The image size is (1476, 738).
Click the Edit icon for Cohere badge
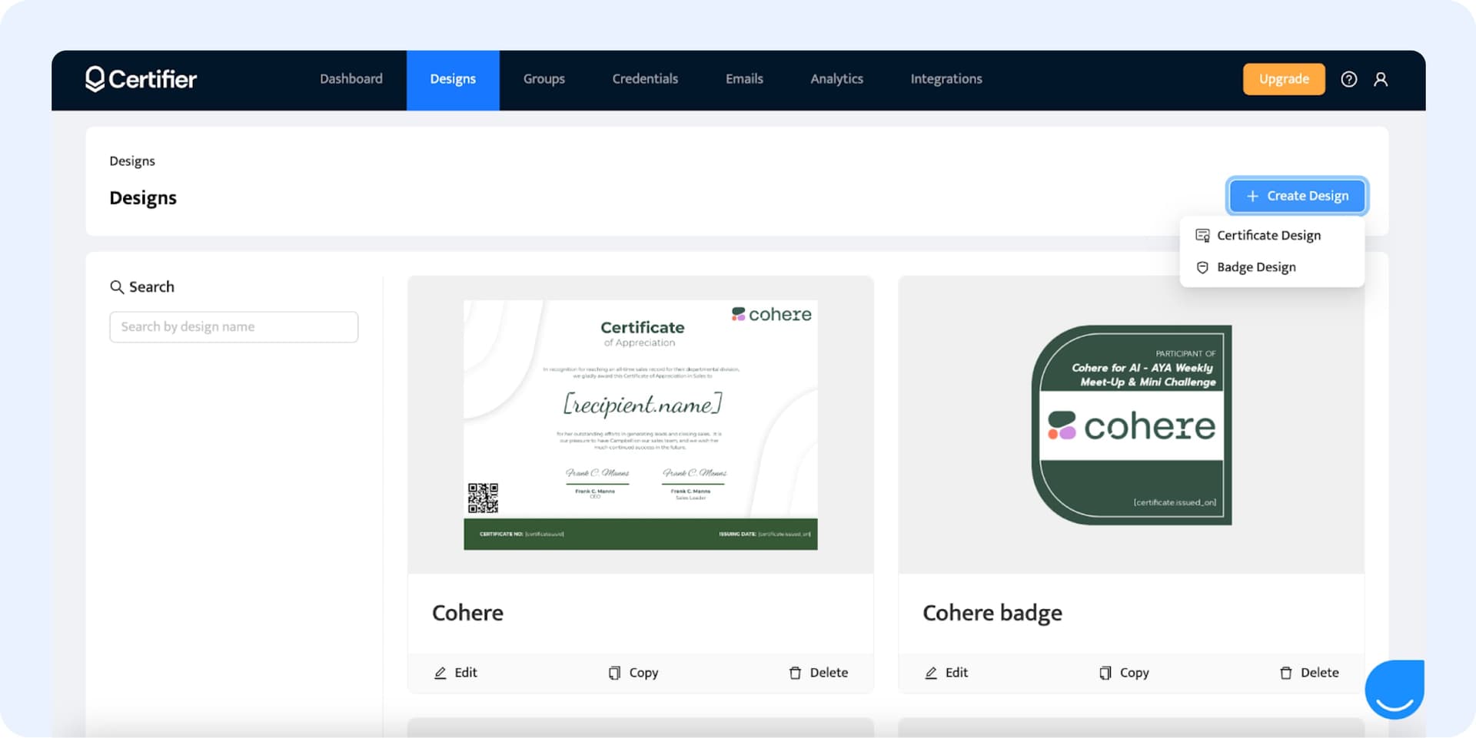tap(931, 673)
